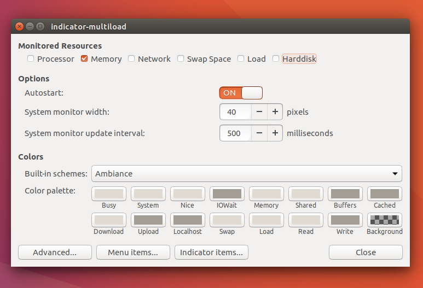Click the update interval value field

(235, 133)
